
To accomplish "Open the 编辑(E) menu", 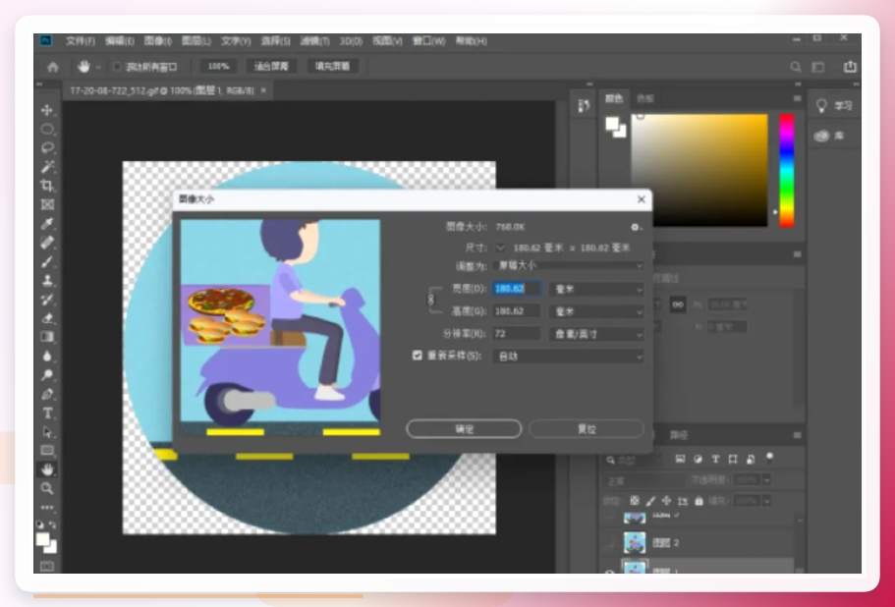I will [x=120, y=41].
